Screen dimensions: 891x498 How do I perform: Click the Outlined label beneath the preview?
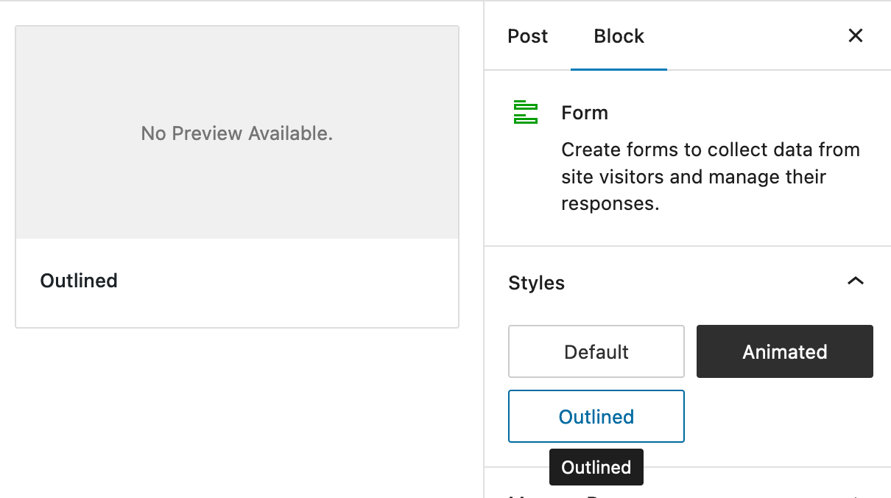click(x=78, y=281)
